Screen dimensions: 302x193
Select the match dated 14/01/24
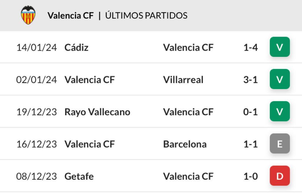[x=37, y=47]
